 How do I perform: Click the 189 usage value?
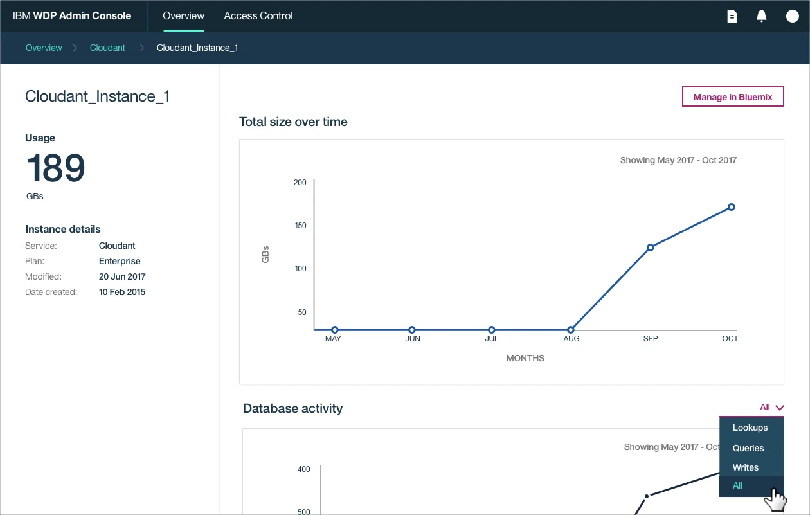[x=56, y=168]
